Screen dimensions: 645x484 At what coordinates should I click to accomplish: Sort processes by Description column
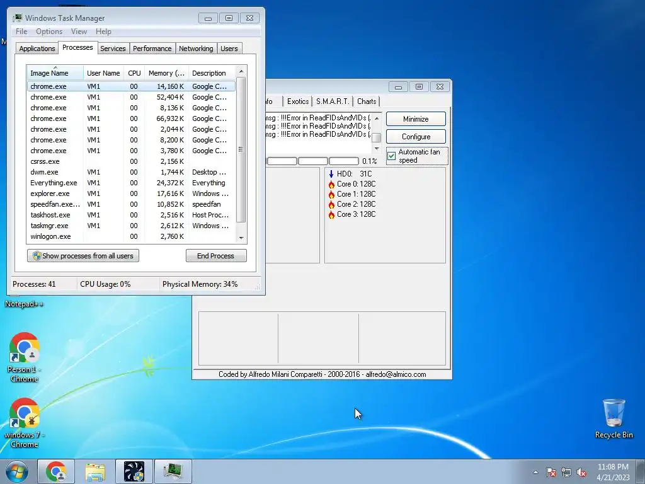pos(212,73)
